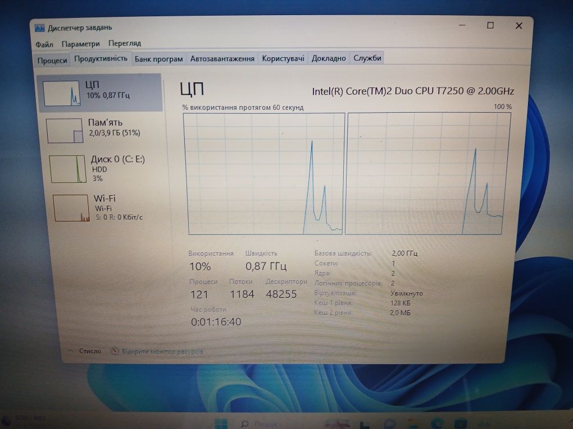Click the second CPU core graph
The height and width of the screenshot is (429, 573).
click(x=428, y=173)
